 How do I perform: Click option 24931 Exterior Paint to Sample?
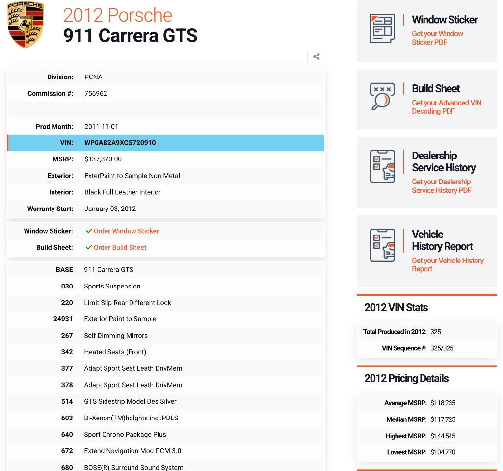click(x=166, y=319)
